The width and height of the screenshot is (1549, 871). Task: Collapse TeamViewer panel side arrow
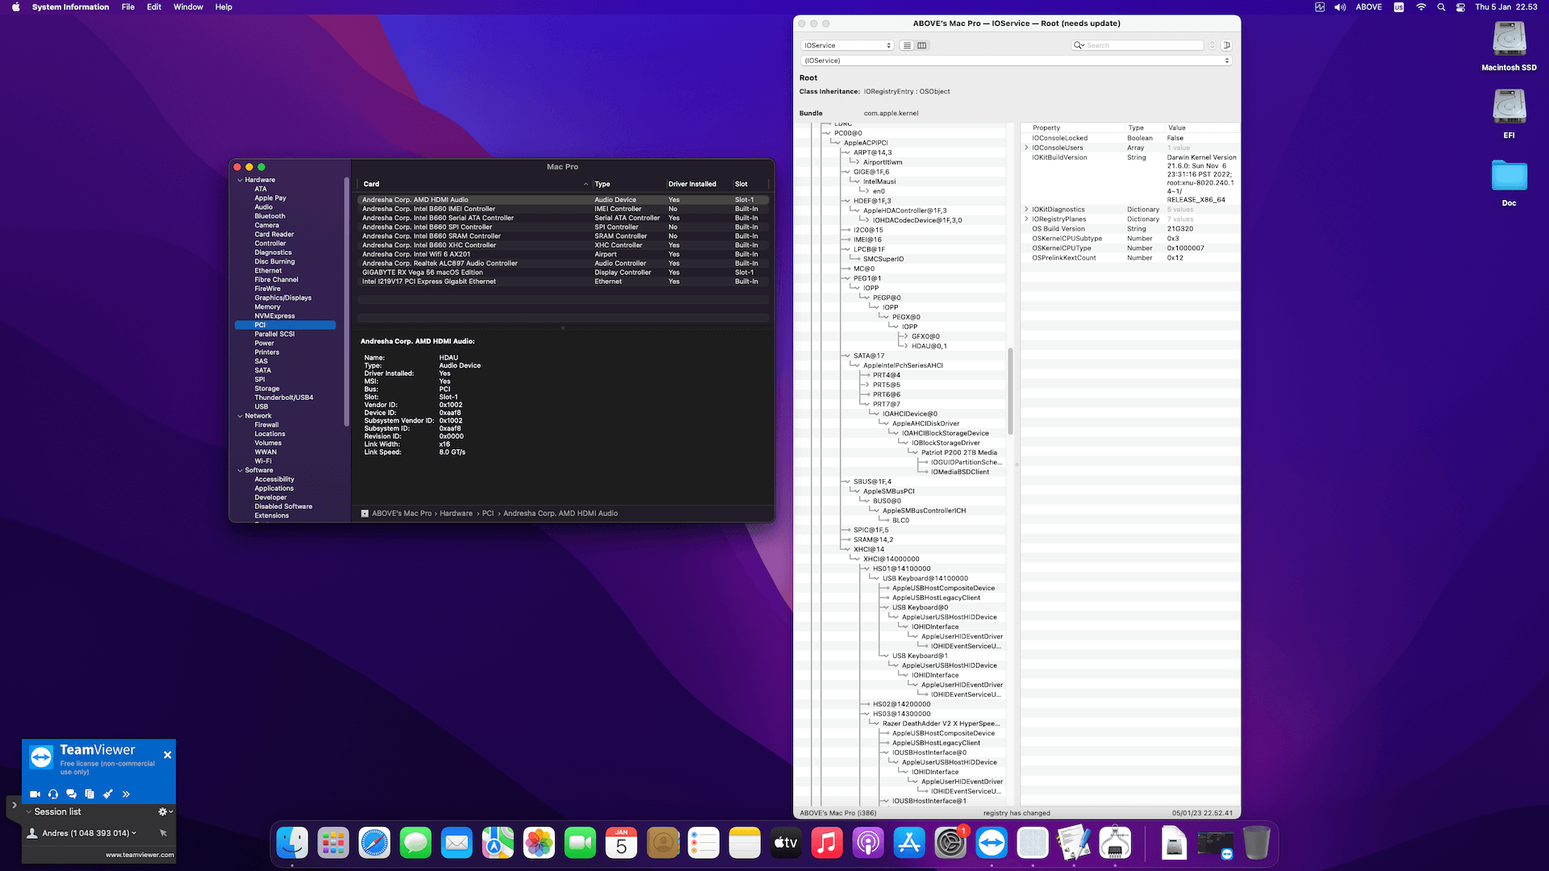click(x=14, y=805)
